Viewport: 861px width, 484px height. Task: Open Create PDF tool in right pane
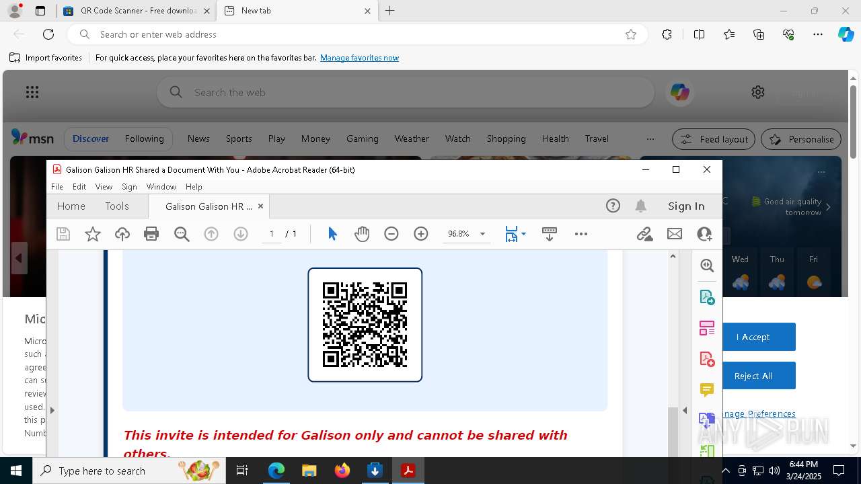click(x=707, y=359)
